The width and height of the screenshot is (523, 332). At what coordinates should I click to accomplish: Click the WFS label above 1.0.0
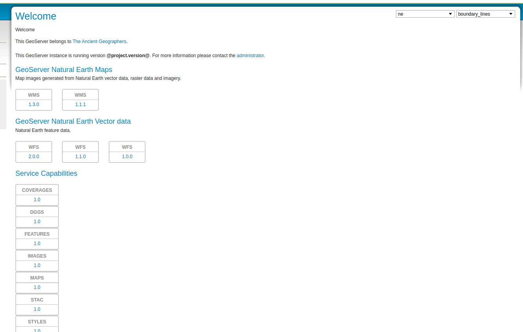pos(127,147)
